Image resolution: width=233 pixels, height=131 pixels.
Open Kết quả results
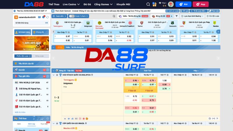(184, 11)
